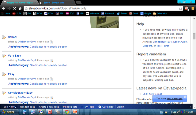
Task: Open the Apps bookmark shortcut
Action: (x=6, y=13)
